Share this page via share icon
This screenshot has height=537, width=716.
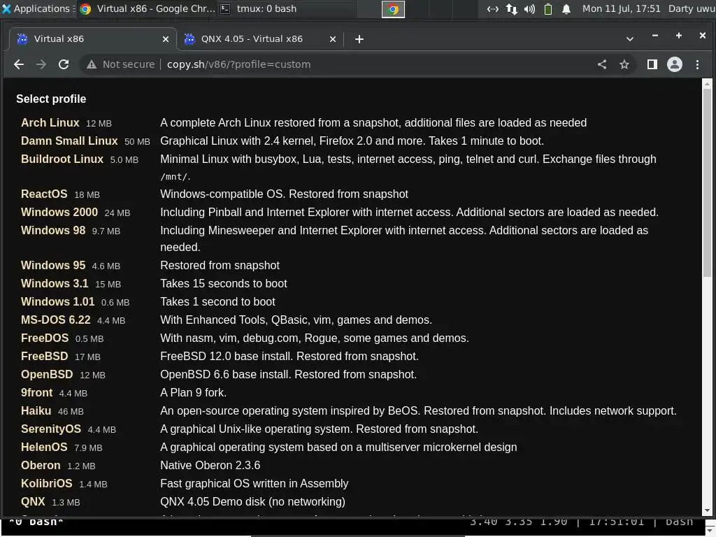tap(602, 64)
